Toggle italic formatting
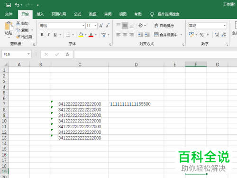The image size is (237, 178). click(49, 35)
